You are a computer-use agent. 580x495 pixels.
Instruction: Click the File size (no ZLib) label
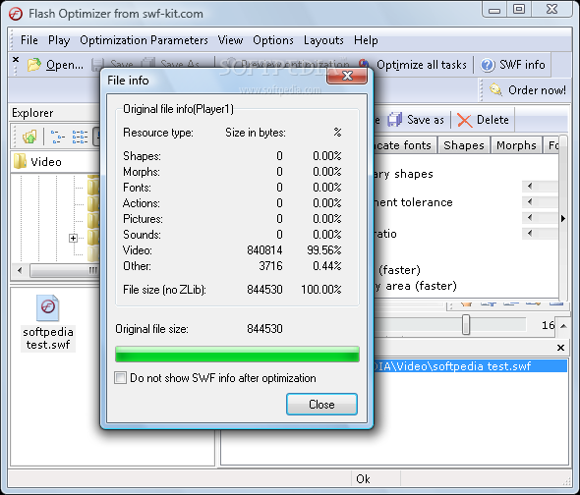click(x=164, y=289)
